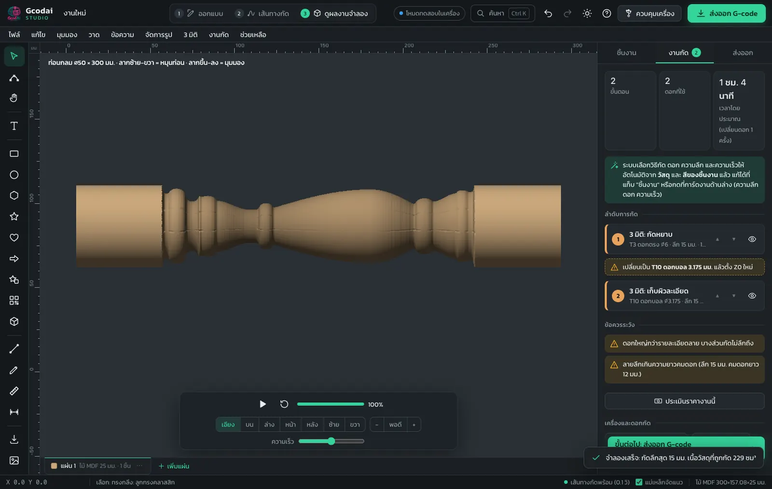Choose the node edit tool
This screenshot has width=772, height=489.
click(x=14, y=78)
